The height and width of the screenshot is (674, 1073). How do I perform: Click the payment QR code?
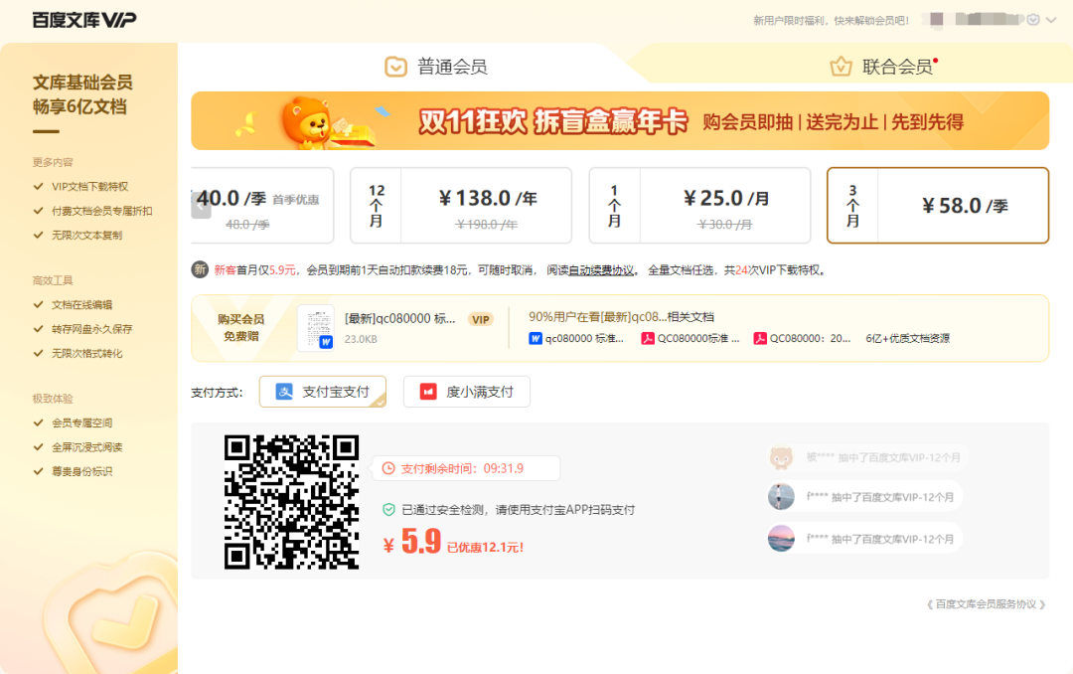coord(291,501)
